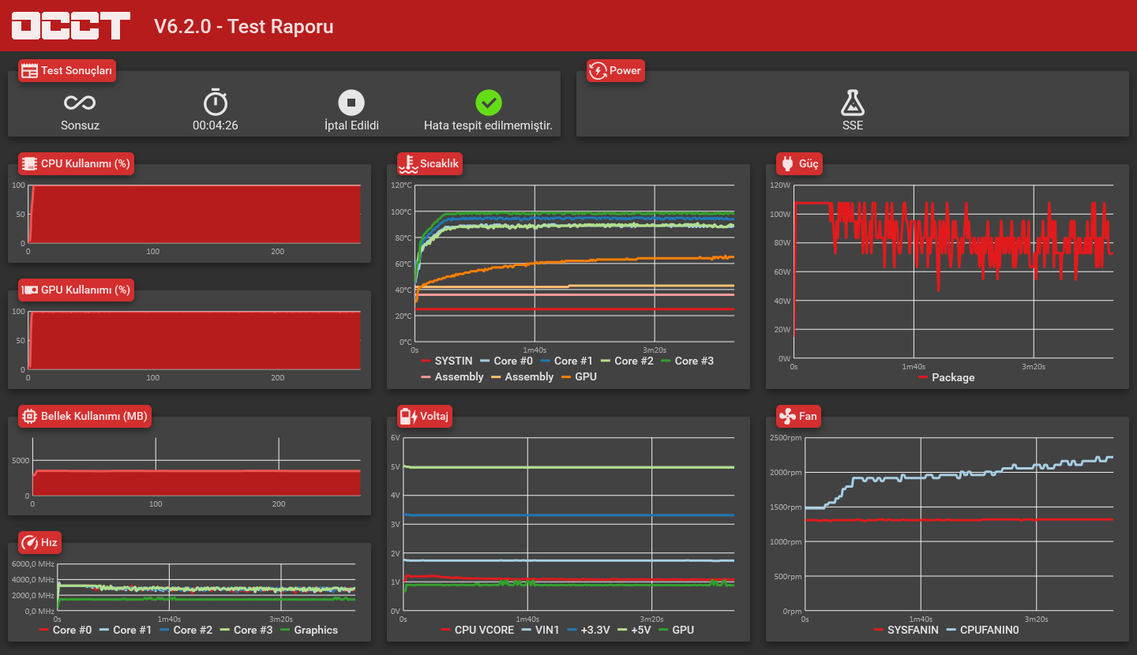Toggle GPU series in temperature legend
The height and width of the screenshot is (655, 1137).
pyautogui.click(x=579, y=376)
